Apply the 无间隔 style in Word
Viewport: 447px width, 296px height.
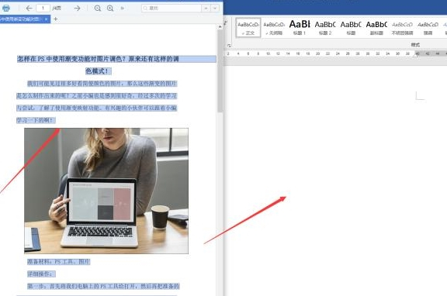coord(274,28)
